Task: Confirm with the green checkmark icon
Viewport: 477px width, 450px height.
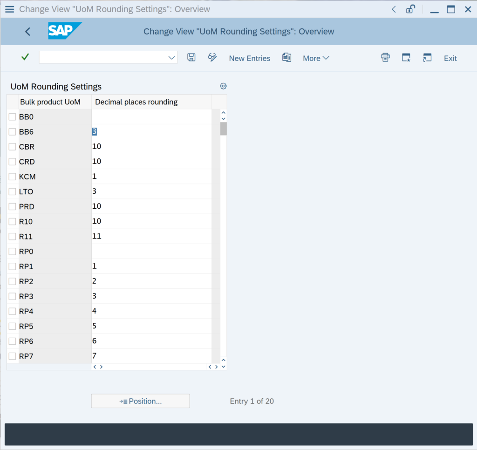Action: (x=25, y=57)
